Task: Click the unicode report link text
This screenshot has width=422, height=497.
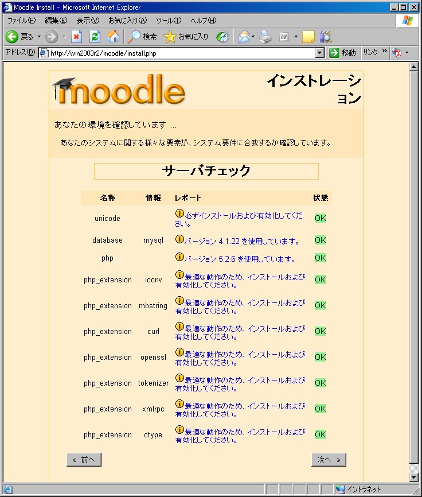Action: (239, 219)
